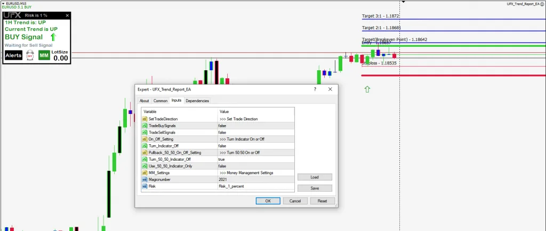Click the '>>> Turn 50:50 On or Off' value text
The height and width of the screenshot is (231, 546).
tap(239, 153)
